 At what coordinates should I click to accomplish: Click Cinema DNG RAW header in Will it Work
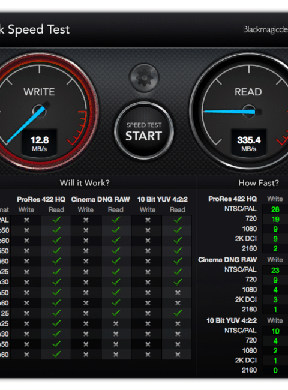point(100,199)
